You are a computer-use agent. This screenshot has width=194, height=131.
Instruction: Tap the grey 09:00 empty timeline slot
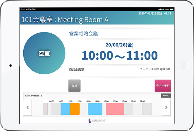pos(56,109)
